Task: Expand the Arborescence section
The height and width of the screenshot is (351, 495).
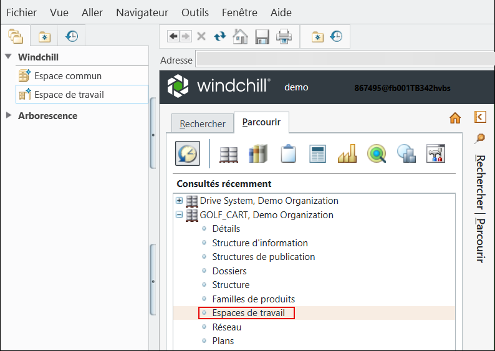Action: point(9,115)
